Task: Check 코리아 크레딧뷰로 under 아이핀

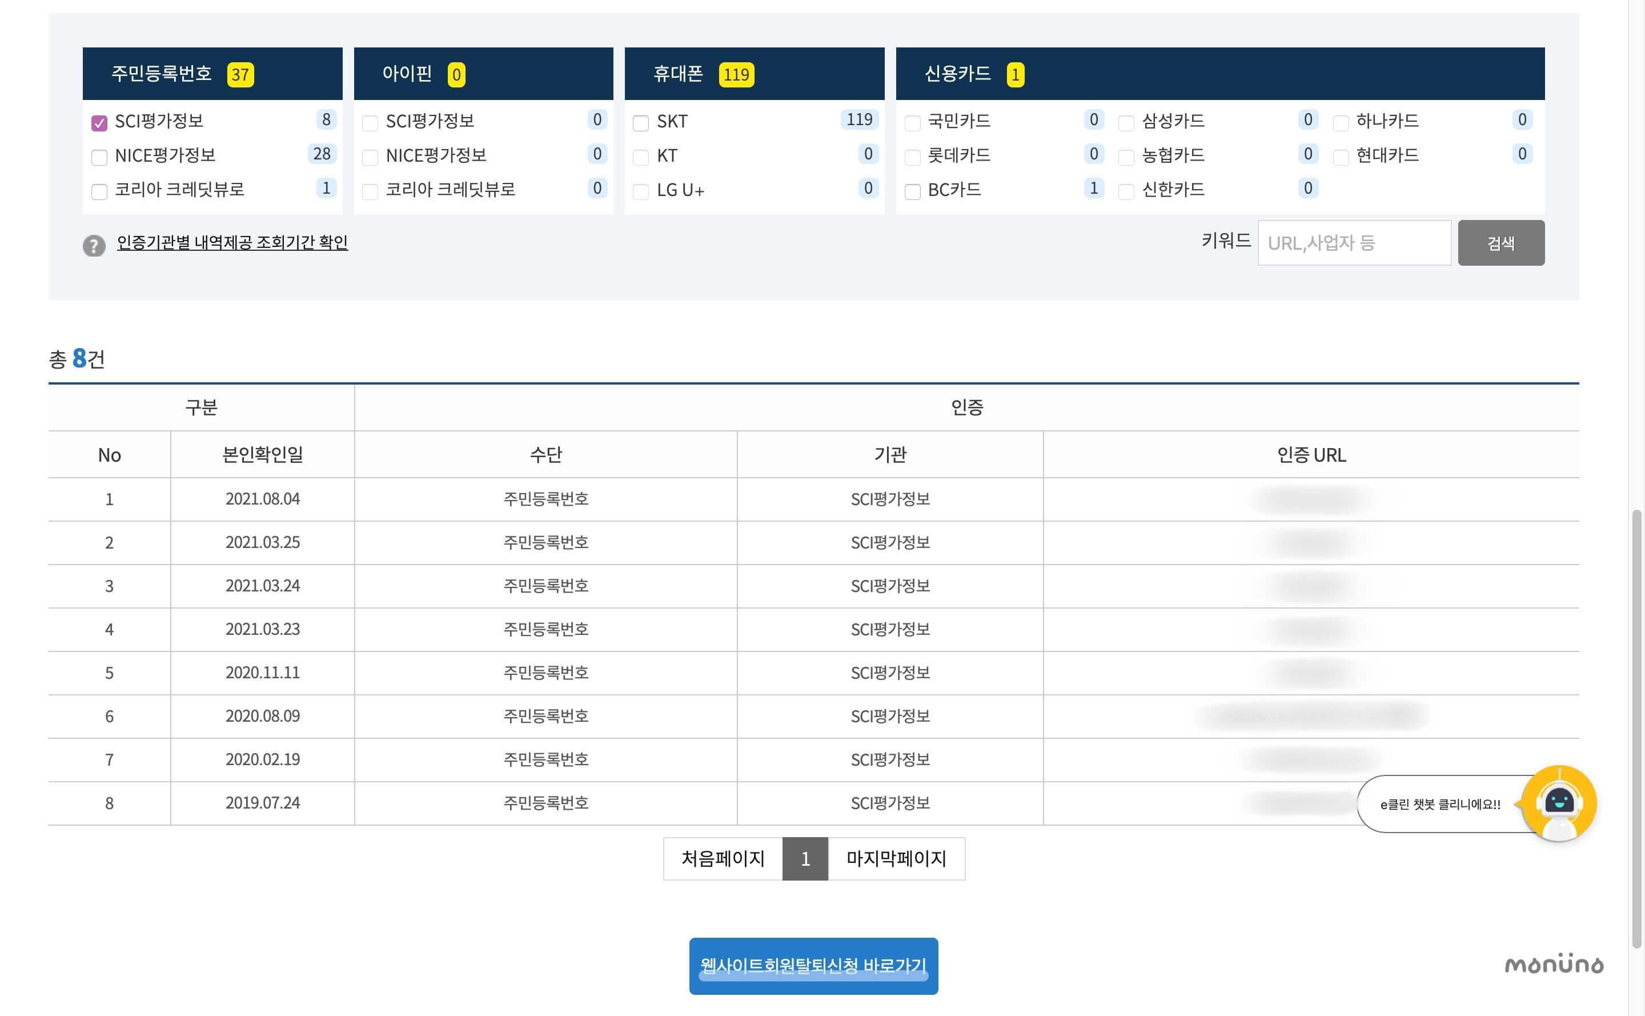Action: coord(370,191)
